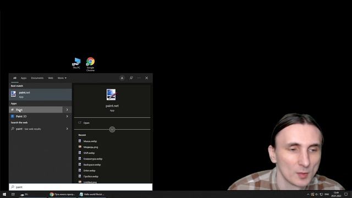
Task: Expand paint web results arrow
Action: tap(67, 129)
